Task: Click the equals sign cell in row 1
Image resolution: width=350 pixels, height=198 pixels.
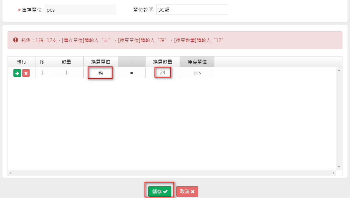Action: [x=131, y=73]
